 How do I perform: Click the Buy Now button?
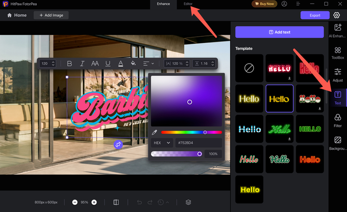pos(264,4)
